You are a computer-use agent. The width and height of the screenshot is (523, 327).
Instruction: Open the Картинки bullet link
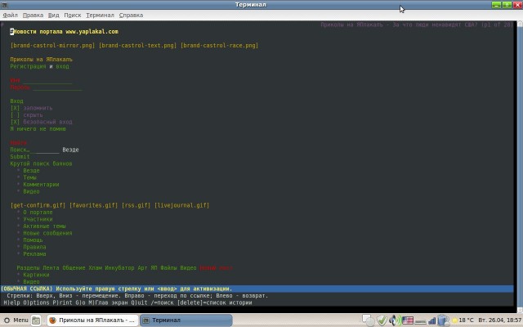(x=36, y=275)
